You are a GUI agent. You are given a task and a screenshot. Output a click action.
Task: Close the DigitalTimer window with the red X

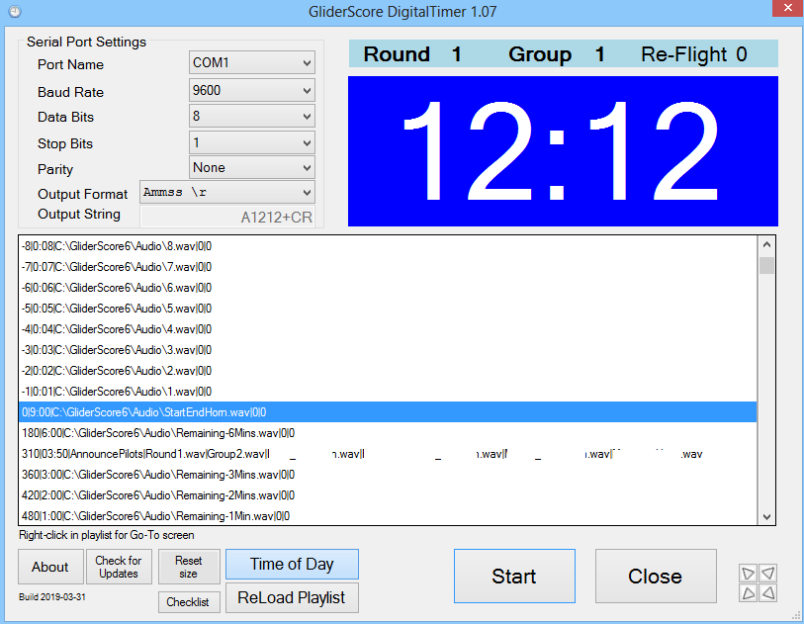pos(787,8)
